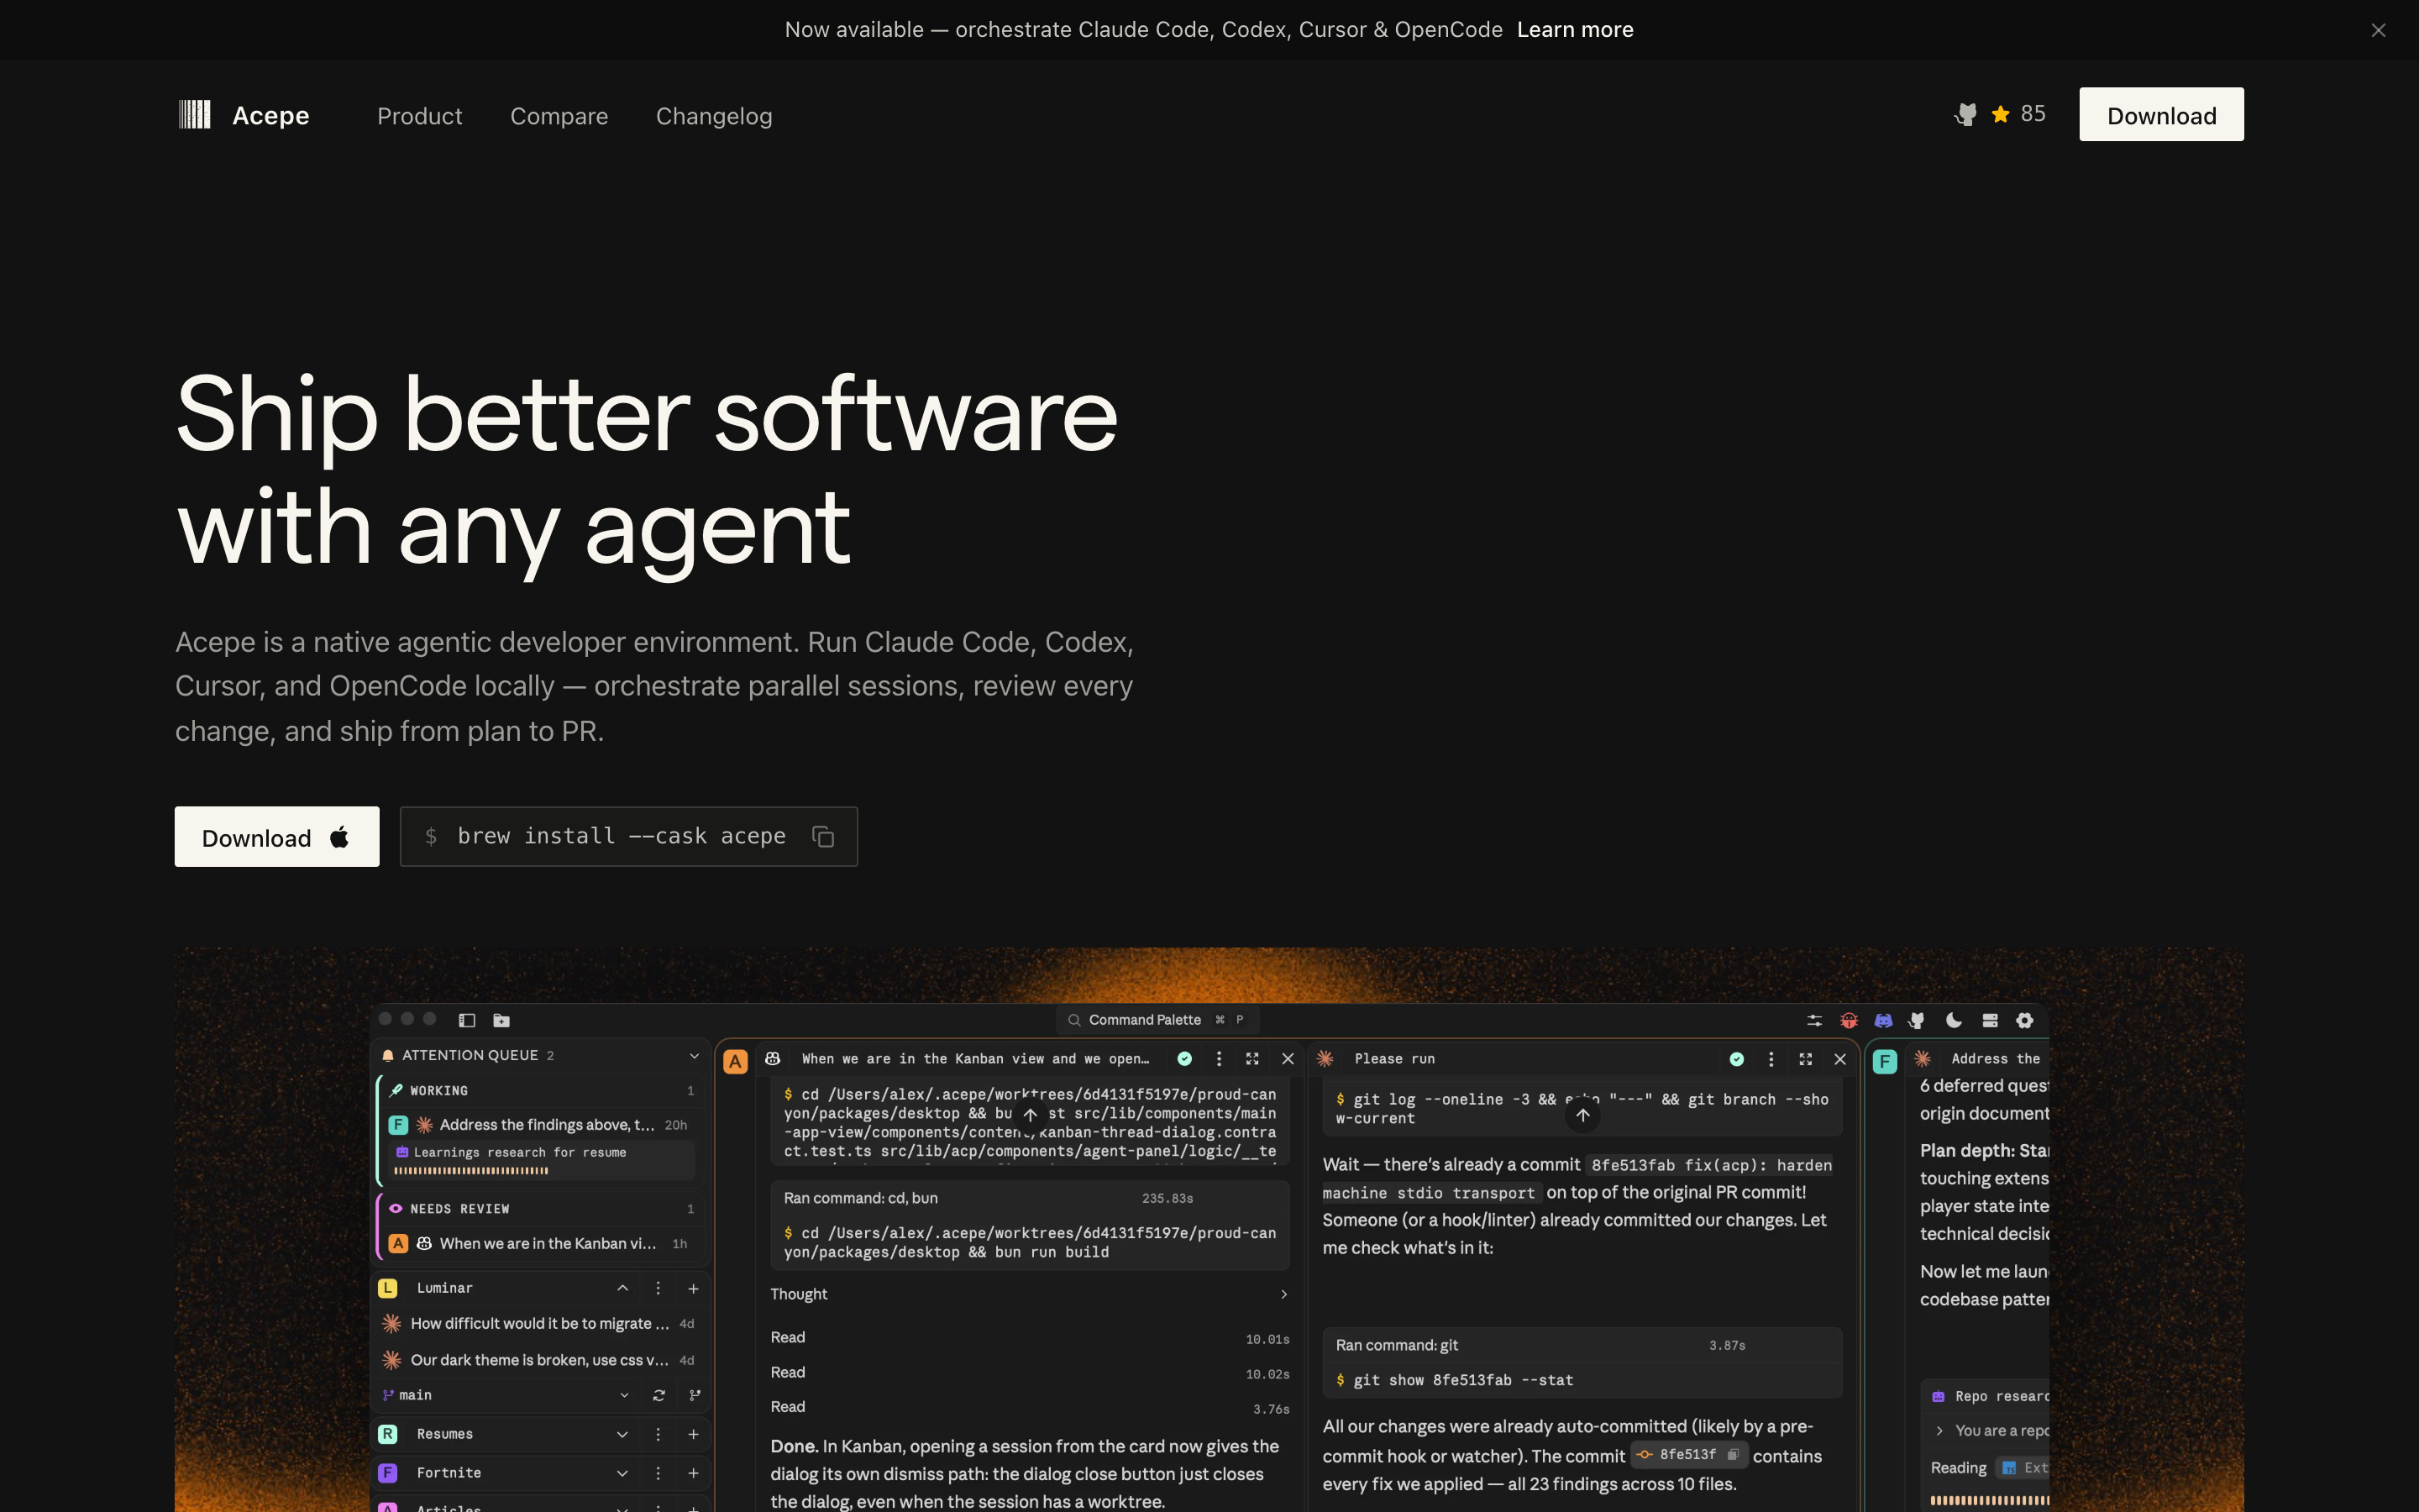Open 'Our dark theme is broken' session
The height and width of the screenshot is (1512, 2419).
point(540,1360)
